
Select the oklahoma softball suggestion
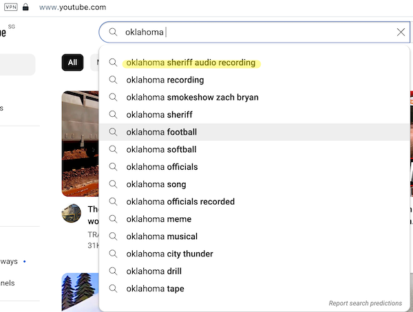[254, 149]
